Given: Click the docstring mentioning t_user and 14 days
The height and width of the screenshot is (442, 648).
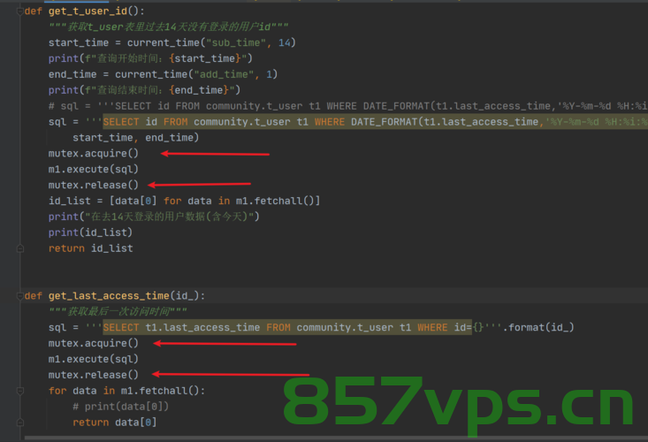Looking at the screenshot, I should (x=168, y=27).
